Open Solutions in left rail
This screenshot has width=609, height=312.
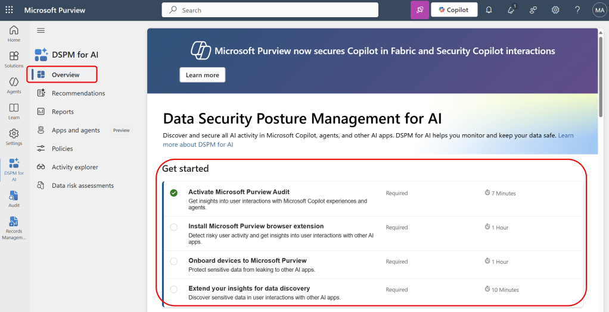(x=14, y=59)
